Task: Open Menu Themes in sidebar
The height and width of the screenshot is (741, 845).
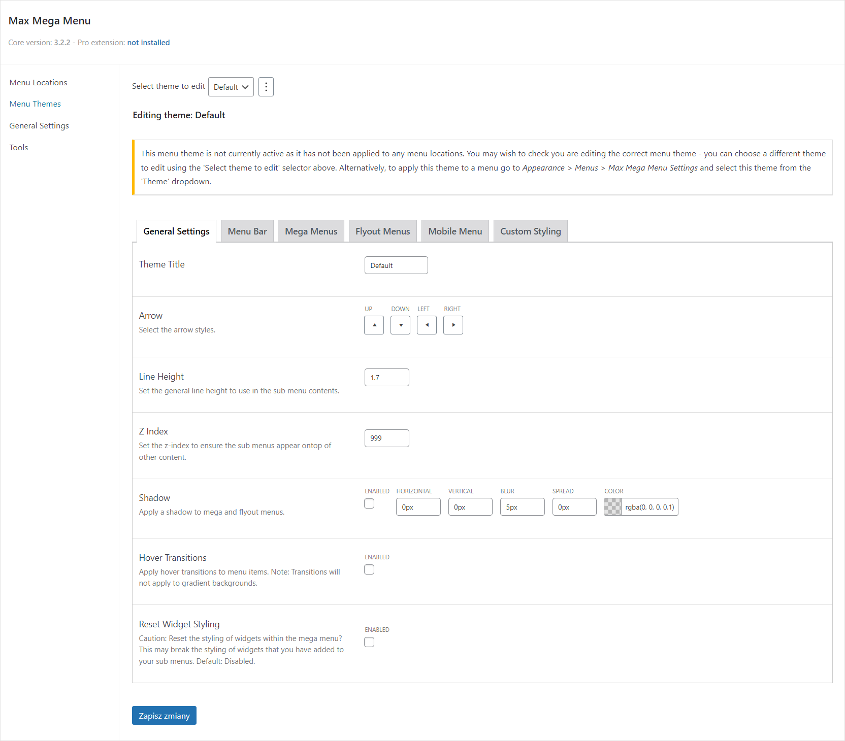Action: [35, 104]
